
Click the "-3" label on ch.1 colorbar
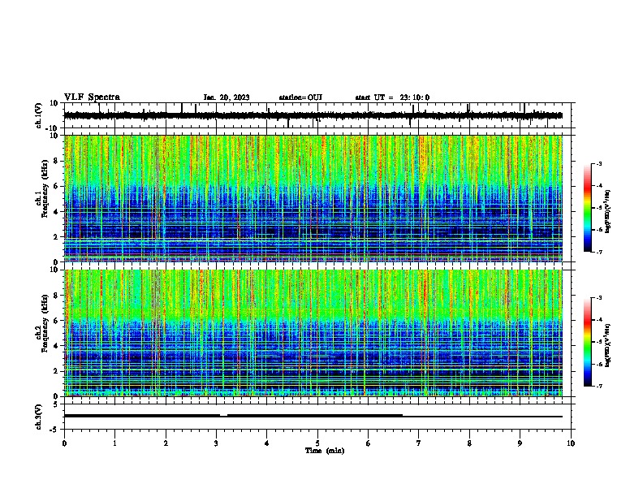coord(598,163)
